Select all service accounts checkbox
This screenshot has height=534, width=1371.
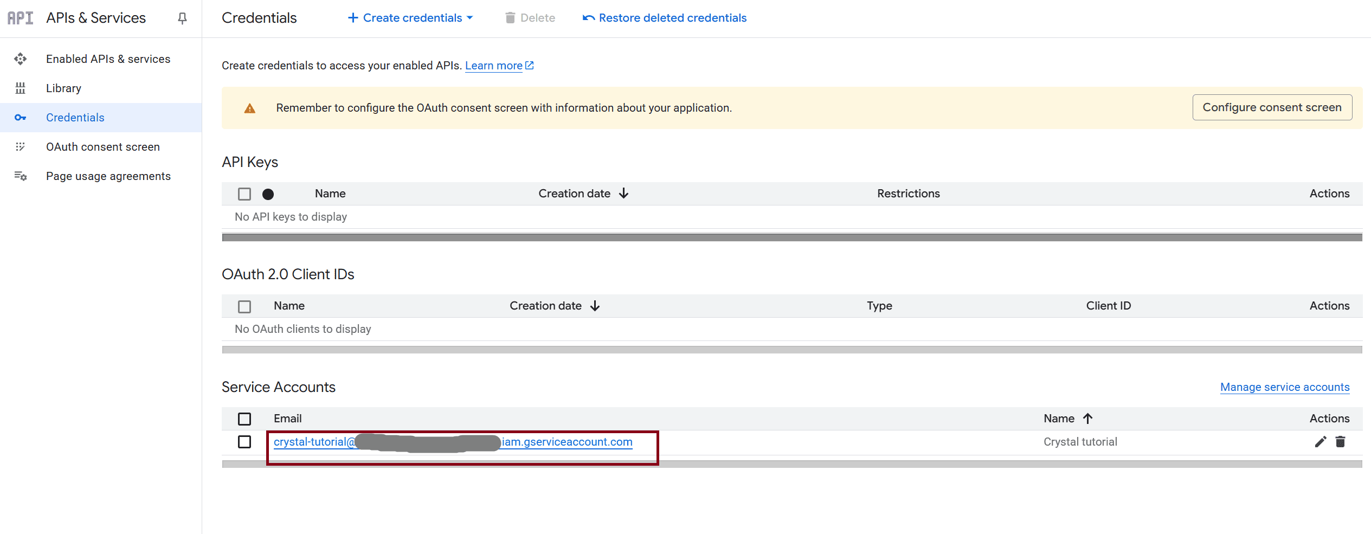[x=244, y=419]
